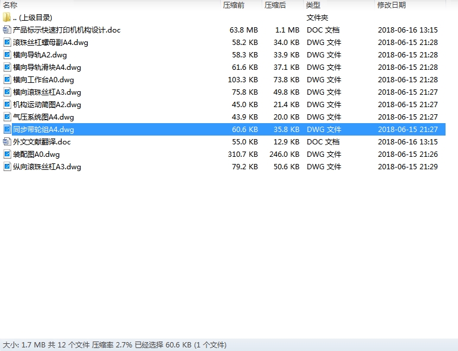Click the DWG icon of 纵向滚珠丝杠A3.dwg
The height and width of the screenshot is (351, 458).
tap(7, 166)
